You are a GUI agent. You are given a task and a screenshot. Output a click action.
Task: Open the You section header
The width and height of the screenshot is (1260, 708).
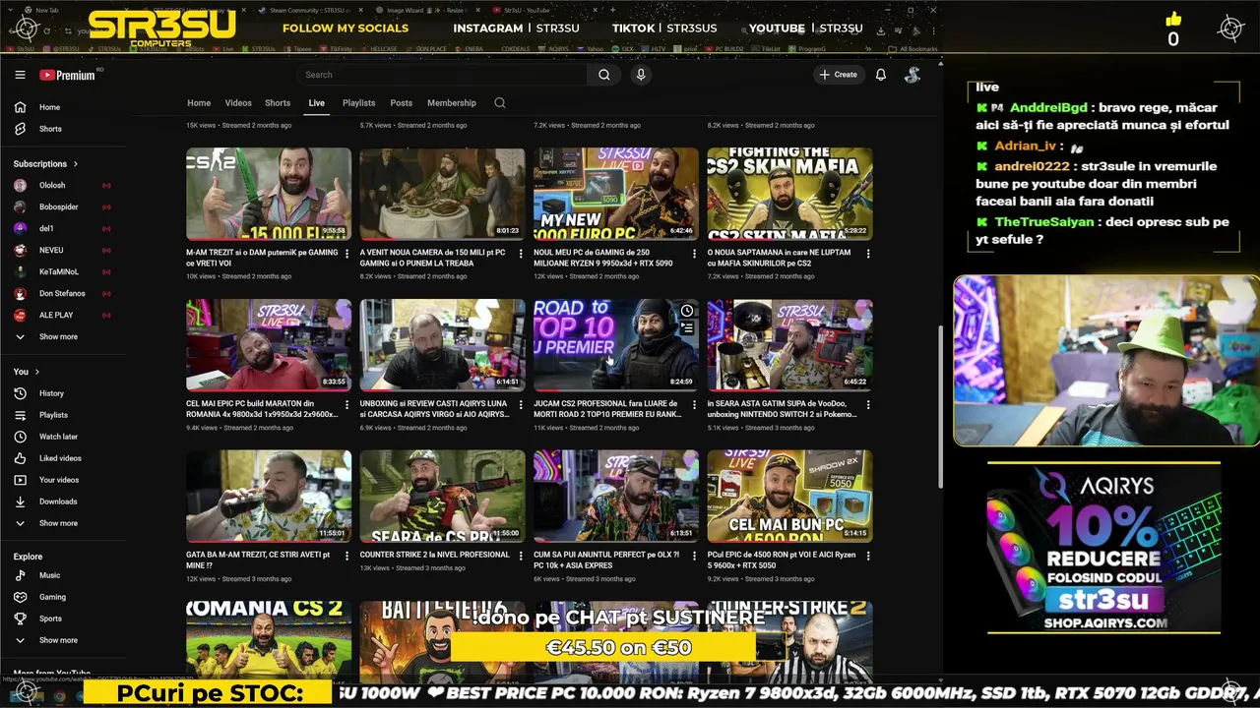pyautogui.click(x=27, y=372)
